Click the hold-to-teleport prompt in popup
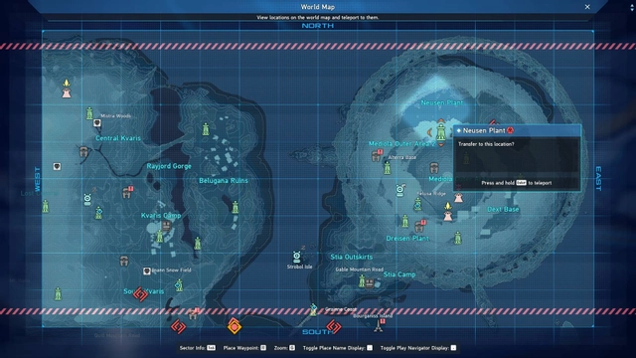636x358 pixels. (517, 183)
